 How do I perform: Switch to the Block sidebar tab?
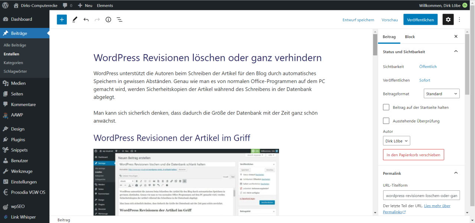tap(410, 37)
